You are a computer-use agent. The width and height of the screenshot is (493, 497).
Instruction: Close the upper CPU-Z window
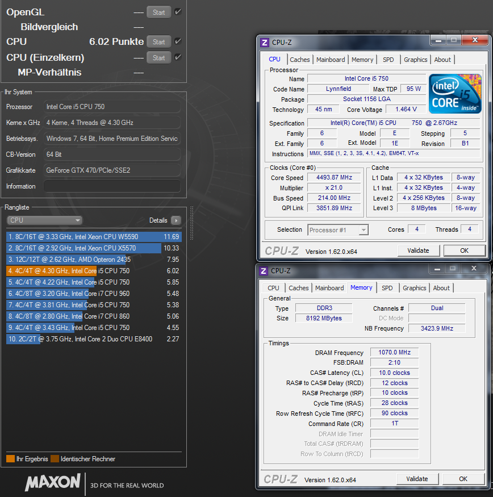pos(475,40)
